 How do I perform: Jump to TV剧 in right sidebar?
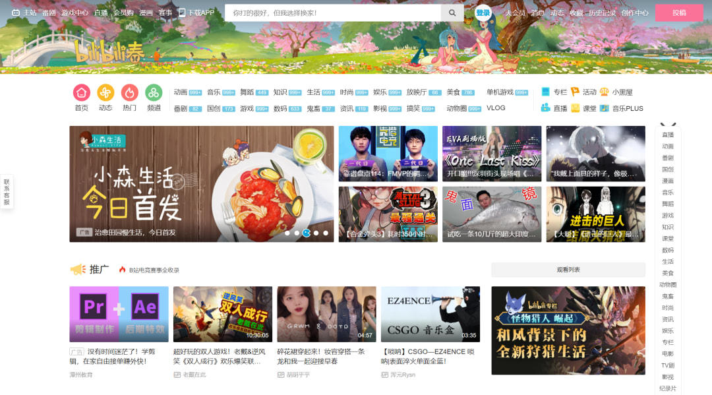(668, 365)
